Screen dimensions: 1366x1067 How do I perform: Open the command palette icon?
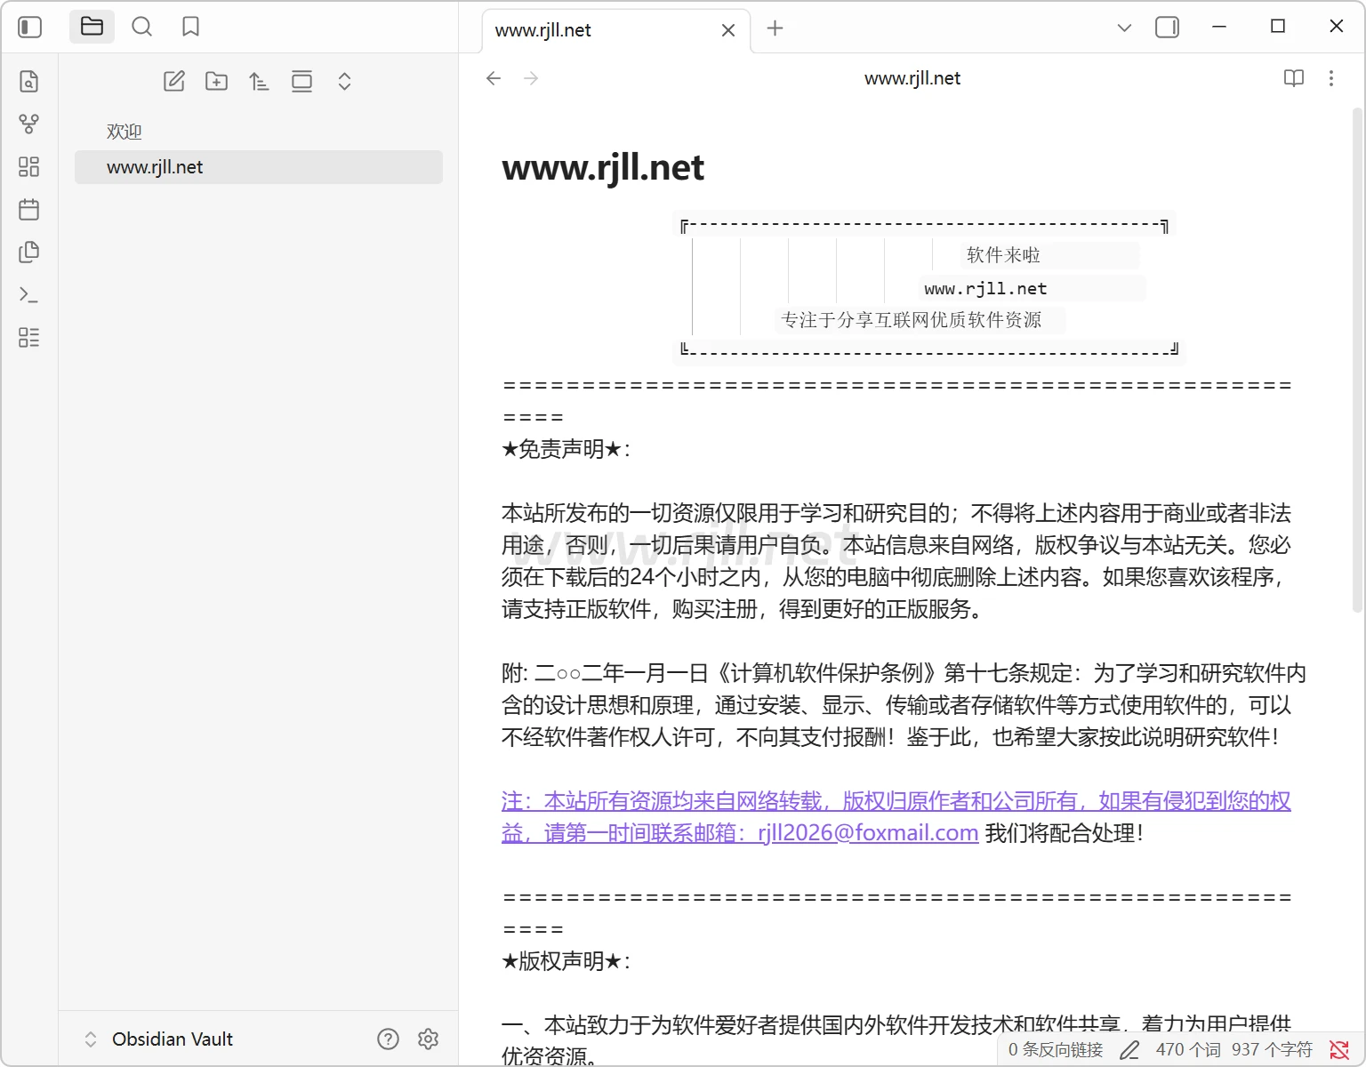(x=28, y=295)
